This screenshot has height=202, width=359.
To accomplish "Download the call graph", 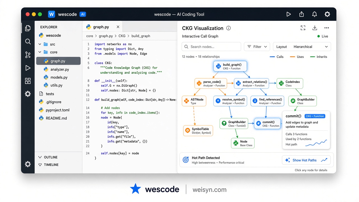I will click(315, 28).
